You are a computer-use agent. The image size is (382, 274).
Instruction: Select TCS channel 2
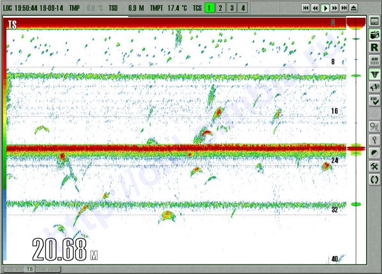point(220,8)
